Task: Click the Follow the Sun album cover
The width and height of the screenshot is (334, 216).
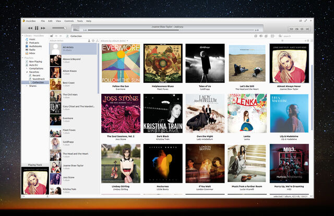Action: [121, 63]
